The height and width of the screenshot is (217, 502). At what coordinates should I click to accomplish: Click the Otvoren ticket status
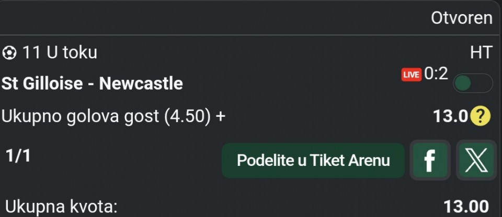coord(461,18)
